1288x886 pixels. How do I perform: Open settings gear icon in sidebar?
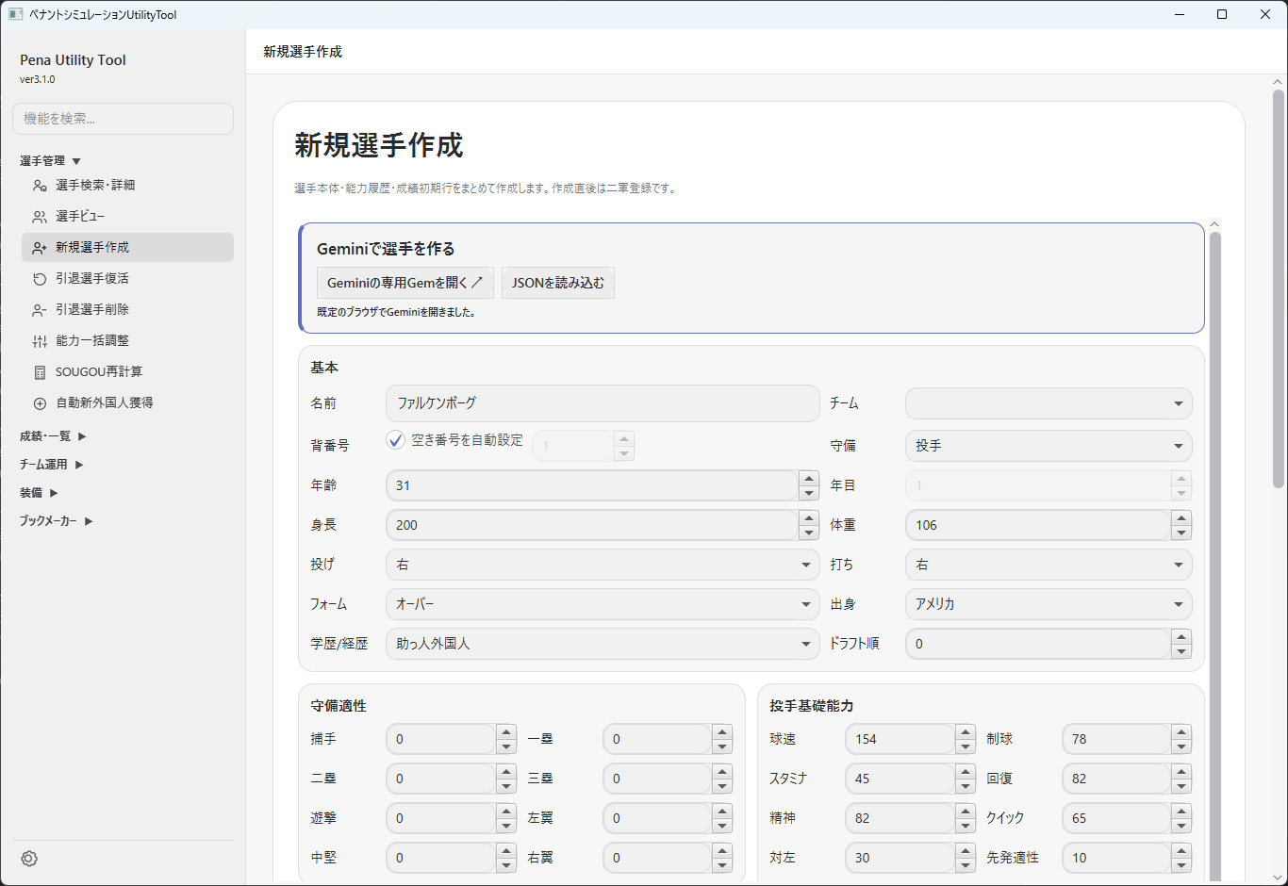[29, 859]
